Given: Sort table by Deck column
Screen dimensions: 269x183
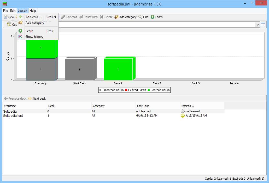Looking at the screenshot, I should point(69,106).
